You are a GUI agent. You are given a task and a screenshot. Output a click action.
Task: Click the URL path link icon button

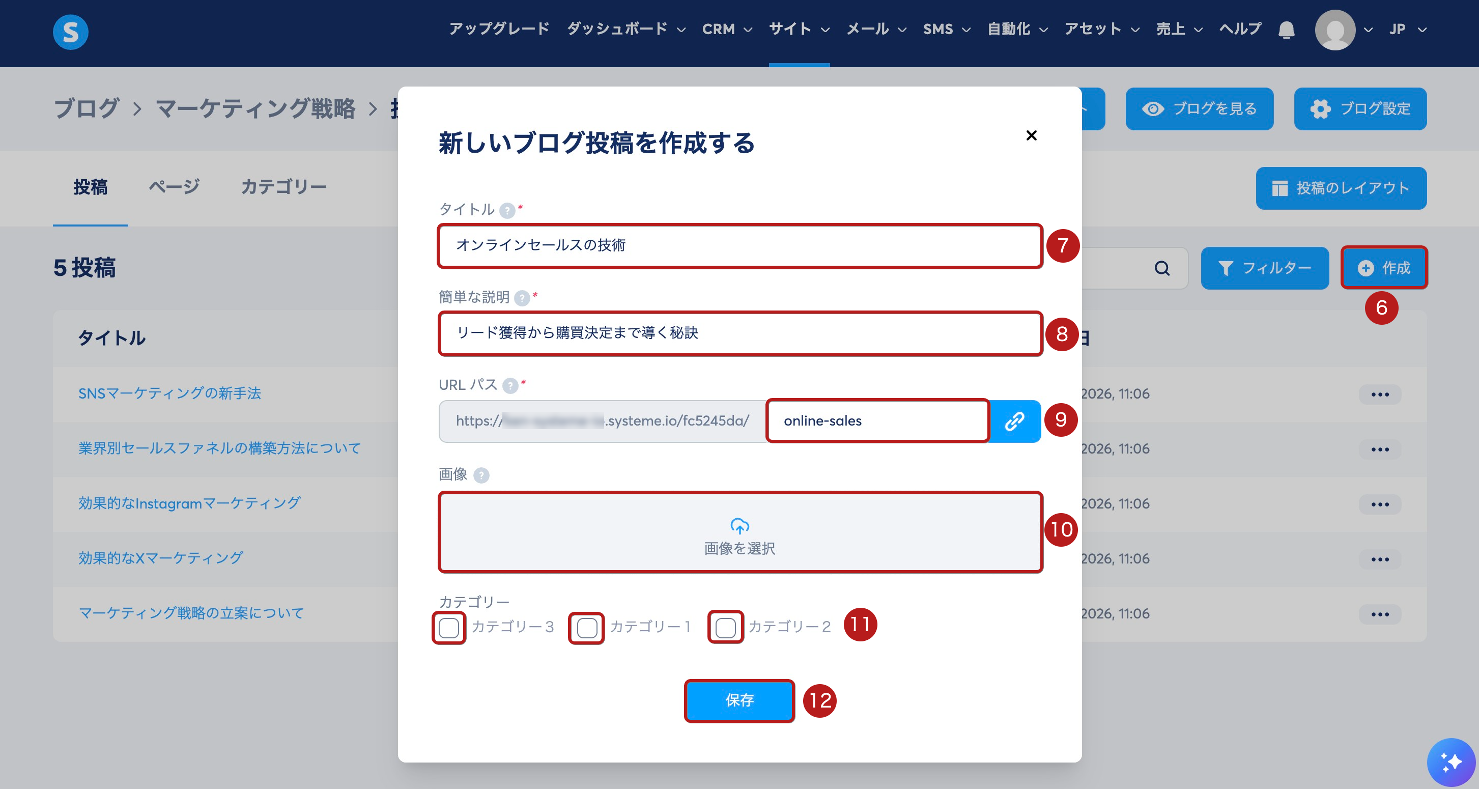[x=1014, y=421]
